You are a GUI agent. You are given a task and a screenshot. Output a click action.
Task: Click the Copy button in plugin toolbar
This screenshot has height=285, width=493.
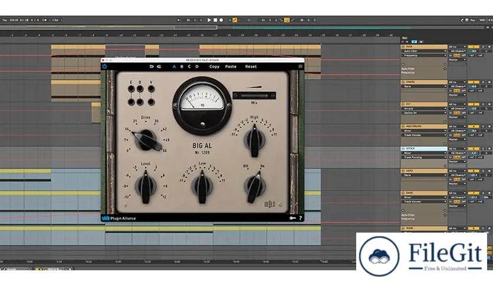pos(214,67)
